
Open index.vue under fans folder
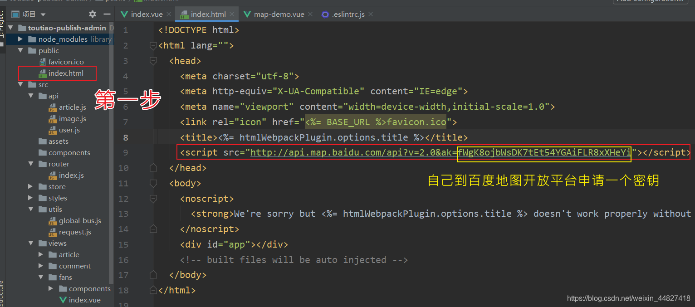[84, 300]
